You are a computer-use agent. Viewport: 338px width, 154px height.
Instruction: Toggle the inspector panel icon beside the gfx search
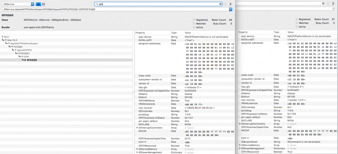tap(230, 4)
